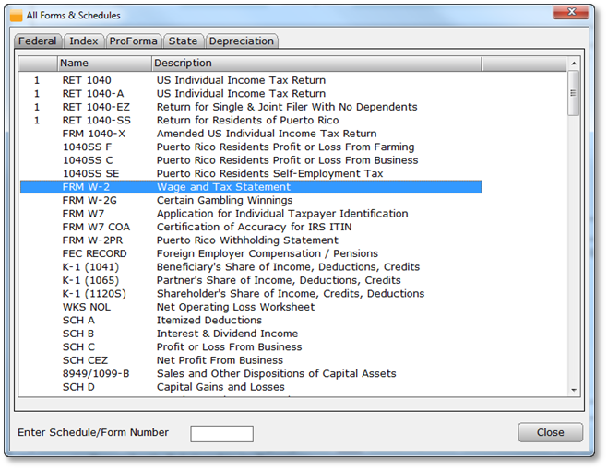Click the vertical scrollbar thumb
Image resolution: width=607 pixels, height=469 pixels.
click(x=573, y=94)
